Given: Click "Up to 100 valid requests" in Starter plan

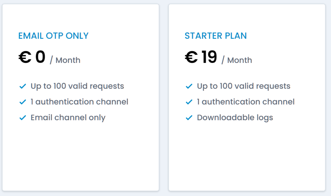Looking at the screenshot, I should 244,86.
